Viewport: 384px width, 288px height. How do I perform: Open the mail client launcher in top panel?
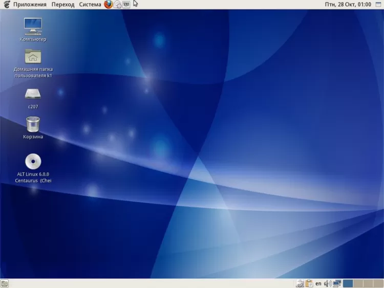[x=117, y=4]
